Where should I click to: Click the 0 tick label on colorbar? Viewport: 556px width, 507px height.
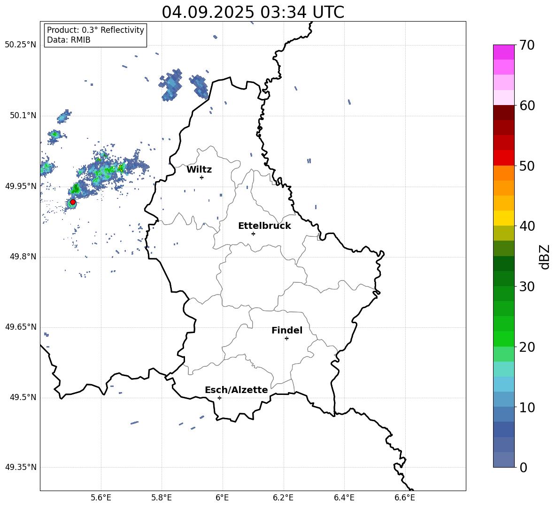(x=523, y=467)
